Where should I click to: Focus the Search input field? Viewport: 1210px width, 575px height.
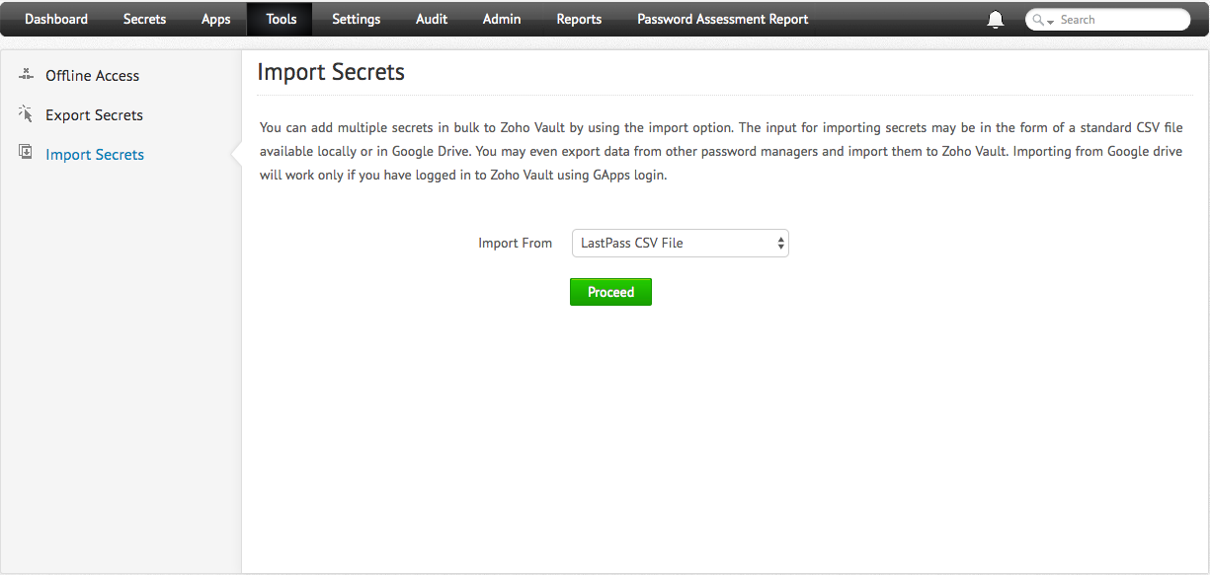(1120, 20)
